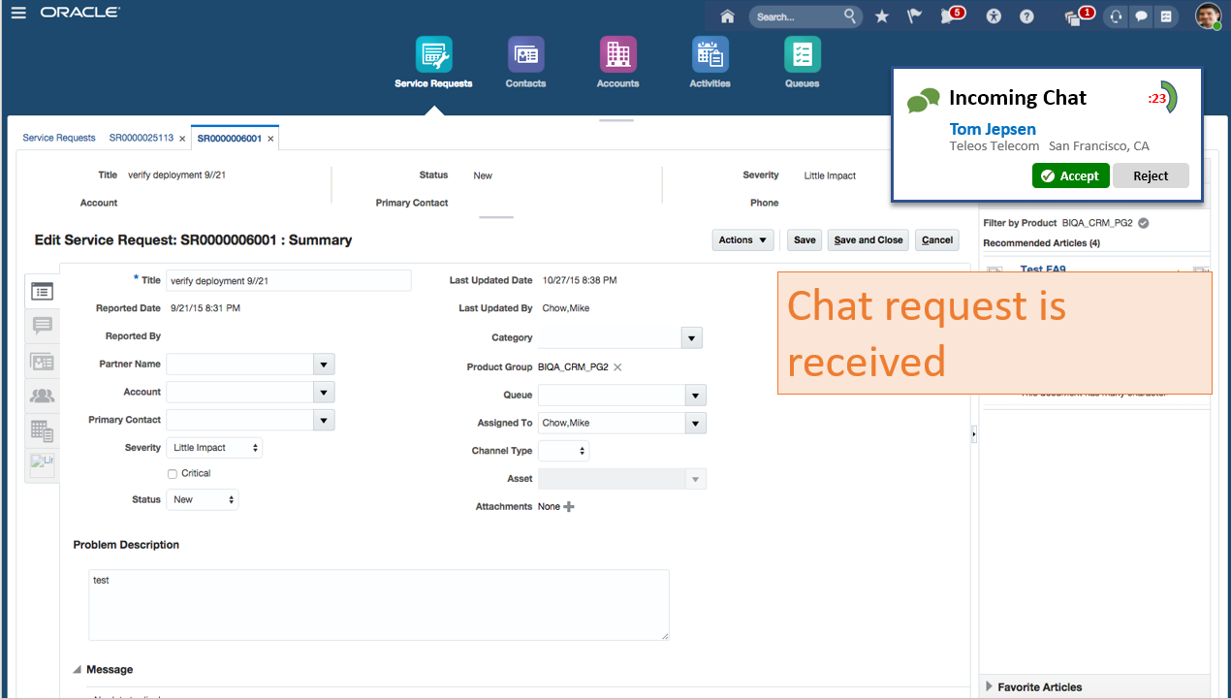
Task: Open the Accounts module icon
Action: [x=617, y=55]
